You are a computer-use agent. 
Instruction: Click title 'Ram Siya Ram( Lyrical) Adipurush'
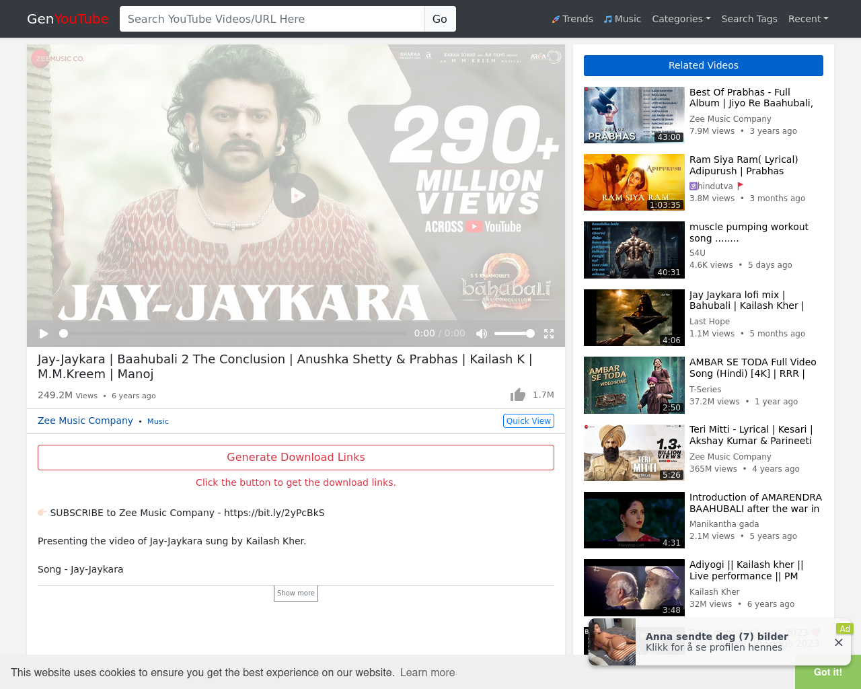(x=744, y=166)
